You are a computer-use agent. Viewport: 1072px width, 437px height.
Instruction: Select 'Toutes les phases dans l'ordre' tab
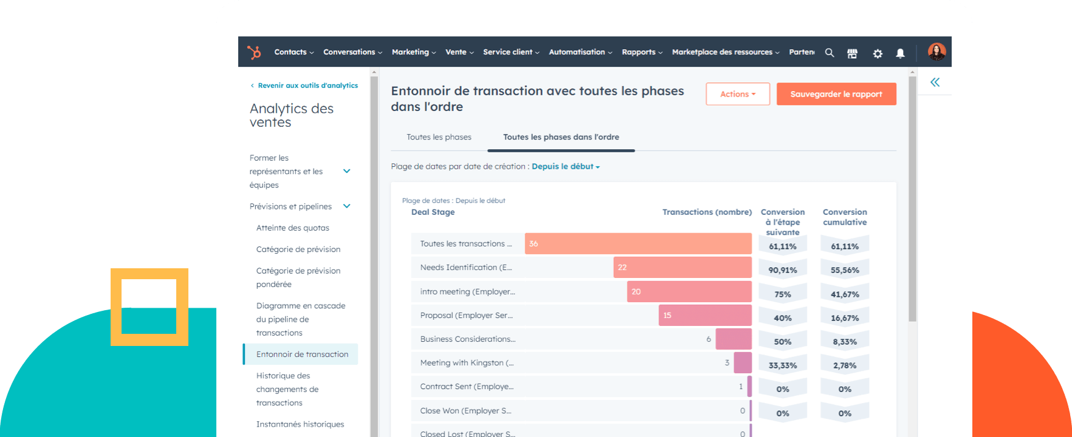[x=561, y=137]
